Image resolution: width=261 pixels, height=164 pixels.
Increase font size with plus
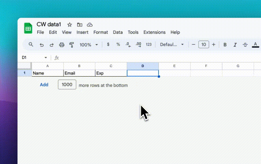pos(214,45)
